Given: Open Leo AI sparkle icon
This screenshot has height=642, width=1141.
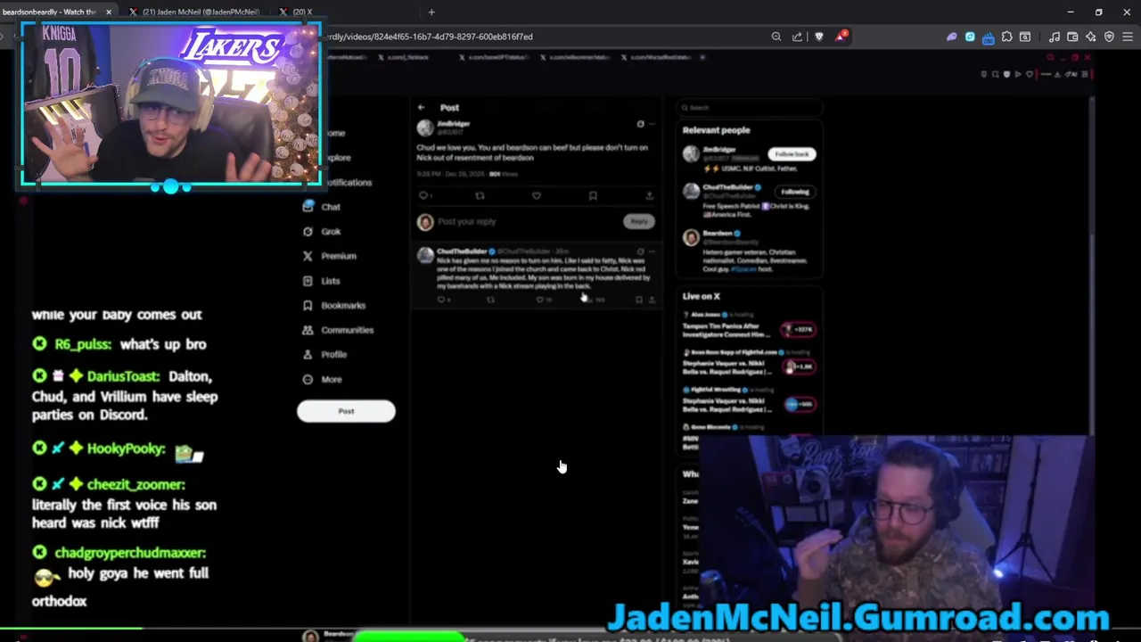Looking at the screenshot, I should [x=1090, y=37].
